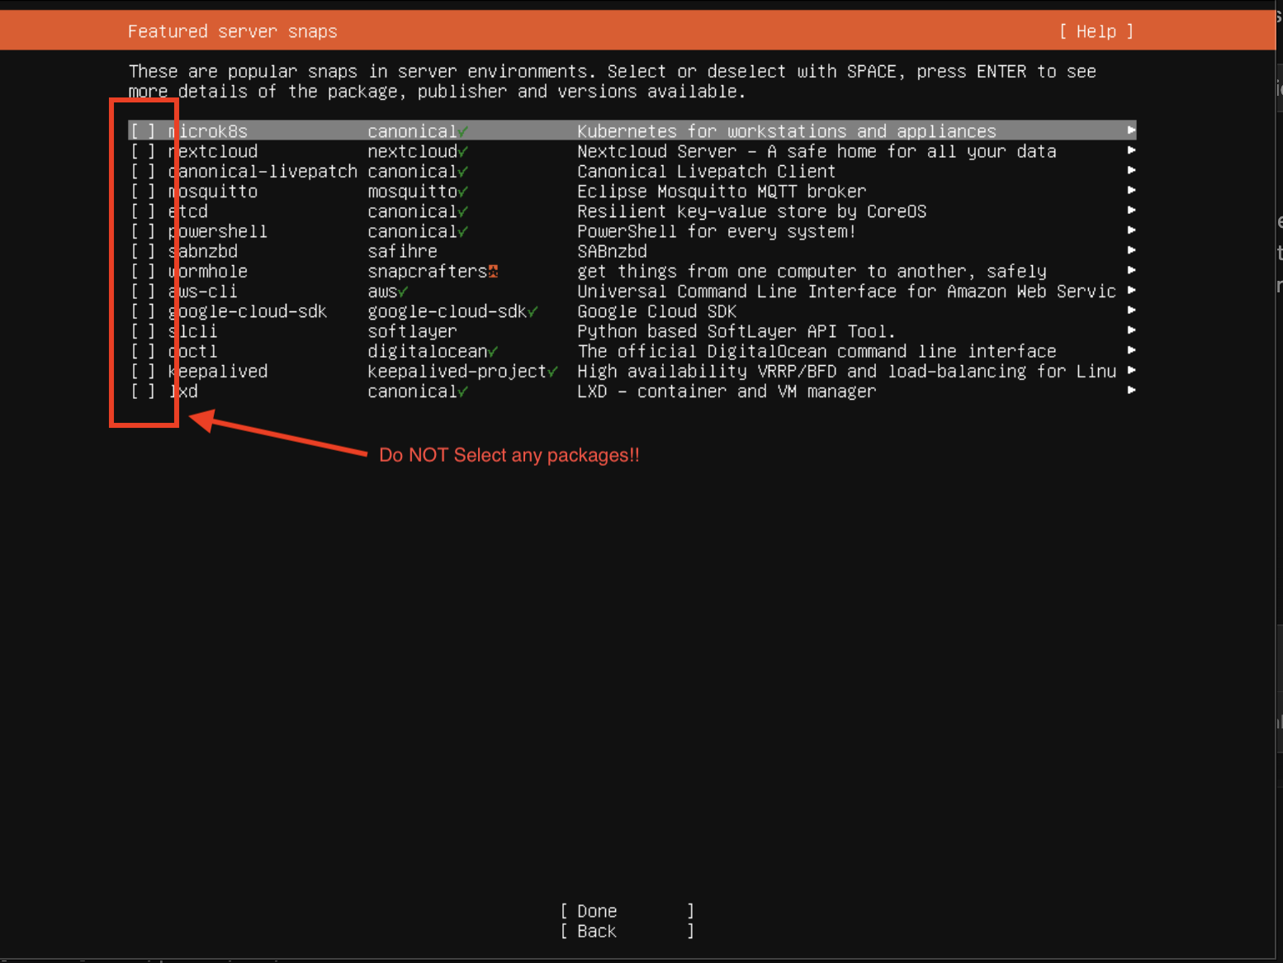1283x963 pixels.
Task: Select the wormhole description text
Action: pos(811,272)
